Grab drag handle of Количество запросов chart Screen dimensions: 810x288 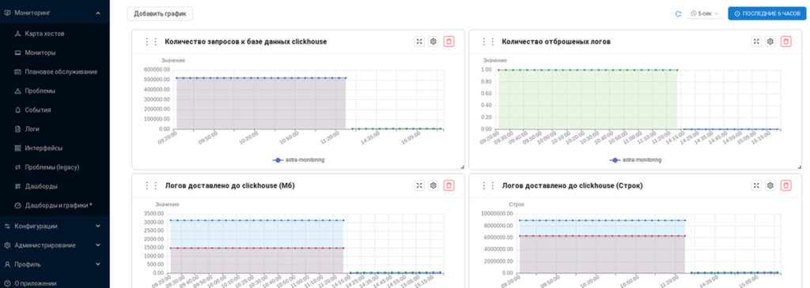(151, 42)
